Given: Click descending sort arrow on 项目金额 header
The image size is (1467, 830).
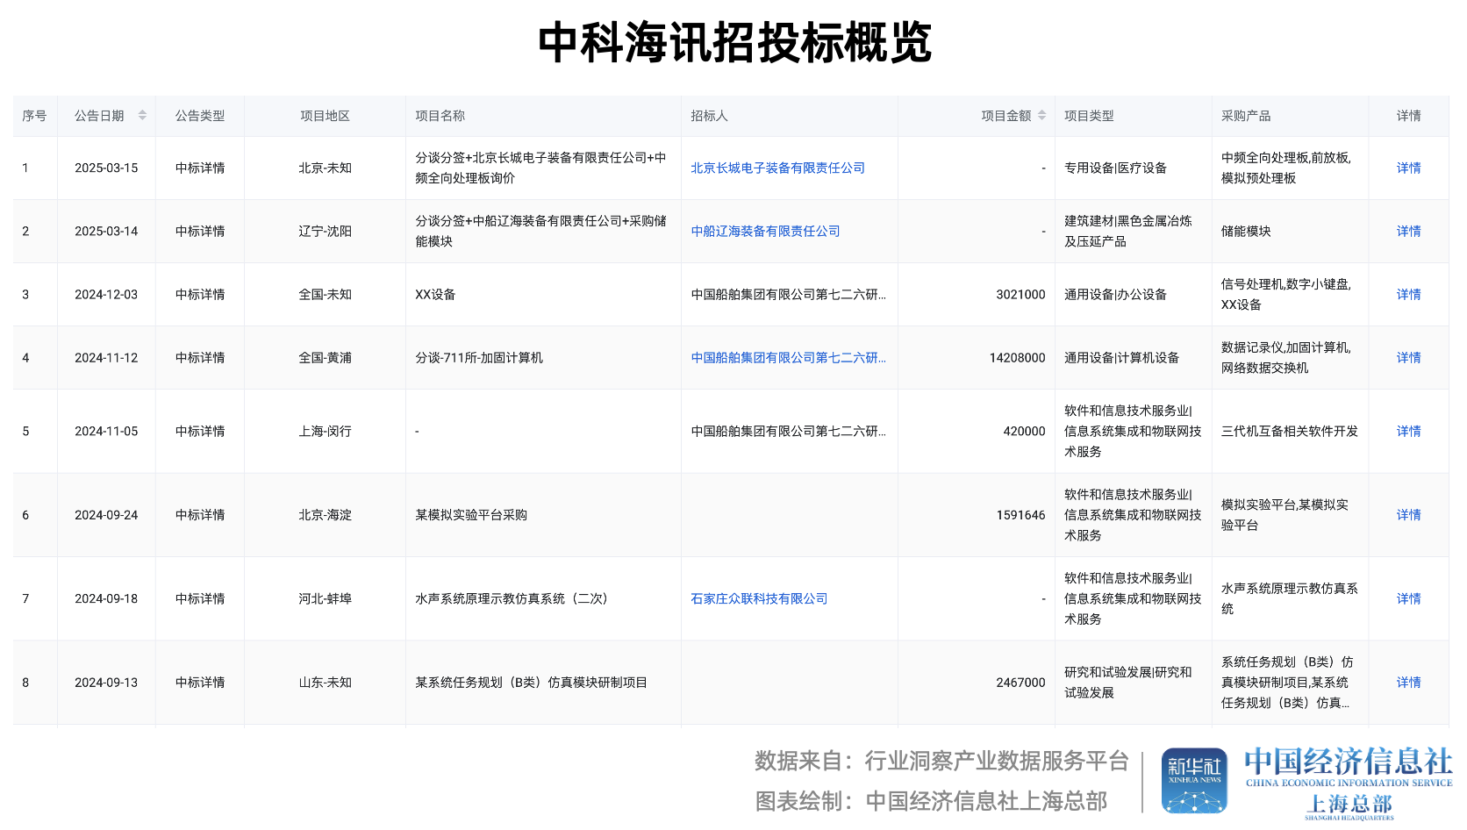Looking at the screenshot, I should (1041, 118).
